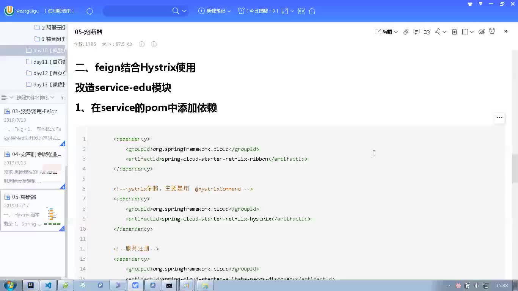Viewport: 518px width, 291px height.
Task: Set note reminder alarm clock icon
Action: [x=492, y=31]
